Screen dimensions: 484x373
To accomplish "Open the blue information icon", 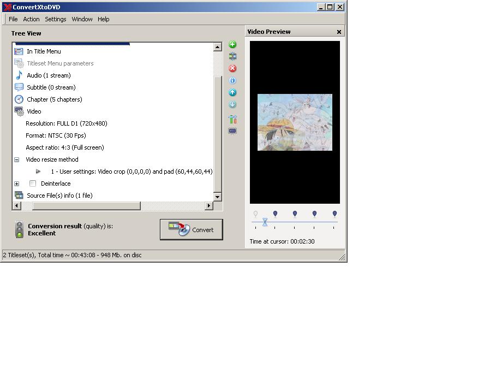I will [x=232, y=80].
